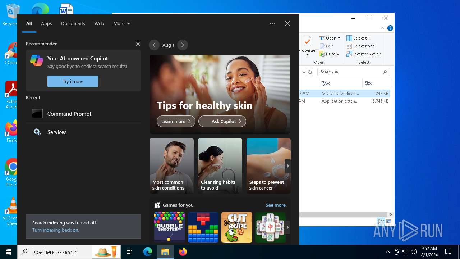Open Firefox from taskbar
The image size is (460, 259).
(183, 252)
